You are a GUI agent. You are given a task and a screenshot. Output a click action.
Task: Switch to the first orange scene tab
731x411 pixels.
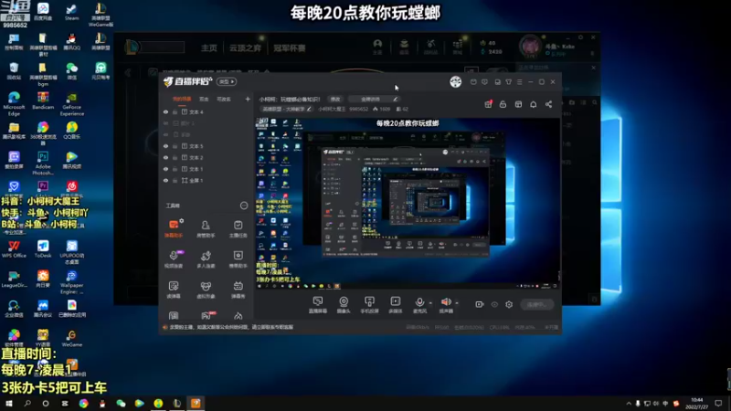coord(182,99)
